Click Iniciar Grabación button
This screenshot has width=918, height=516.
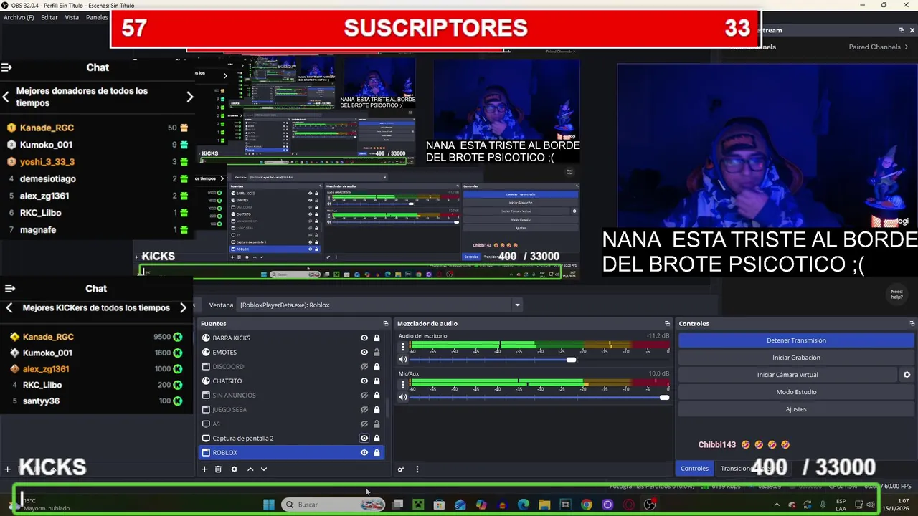pos(796,358)
